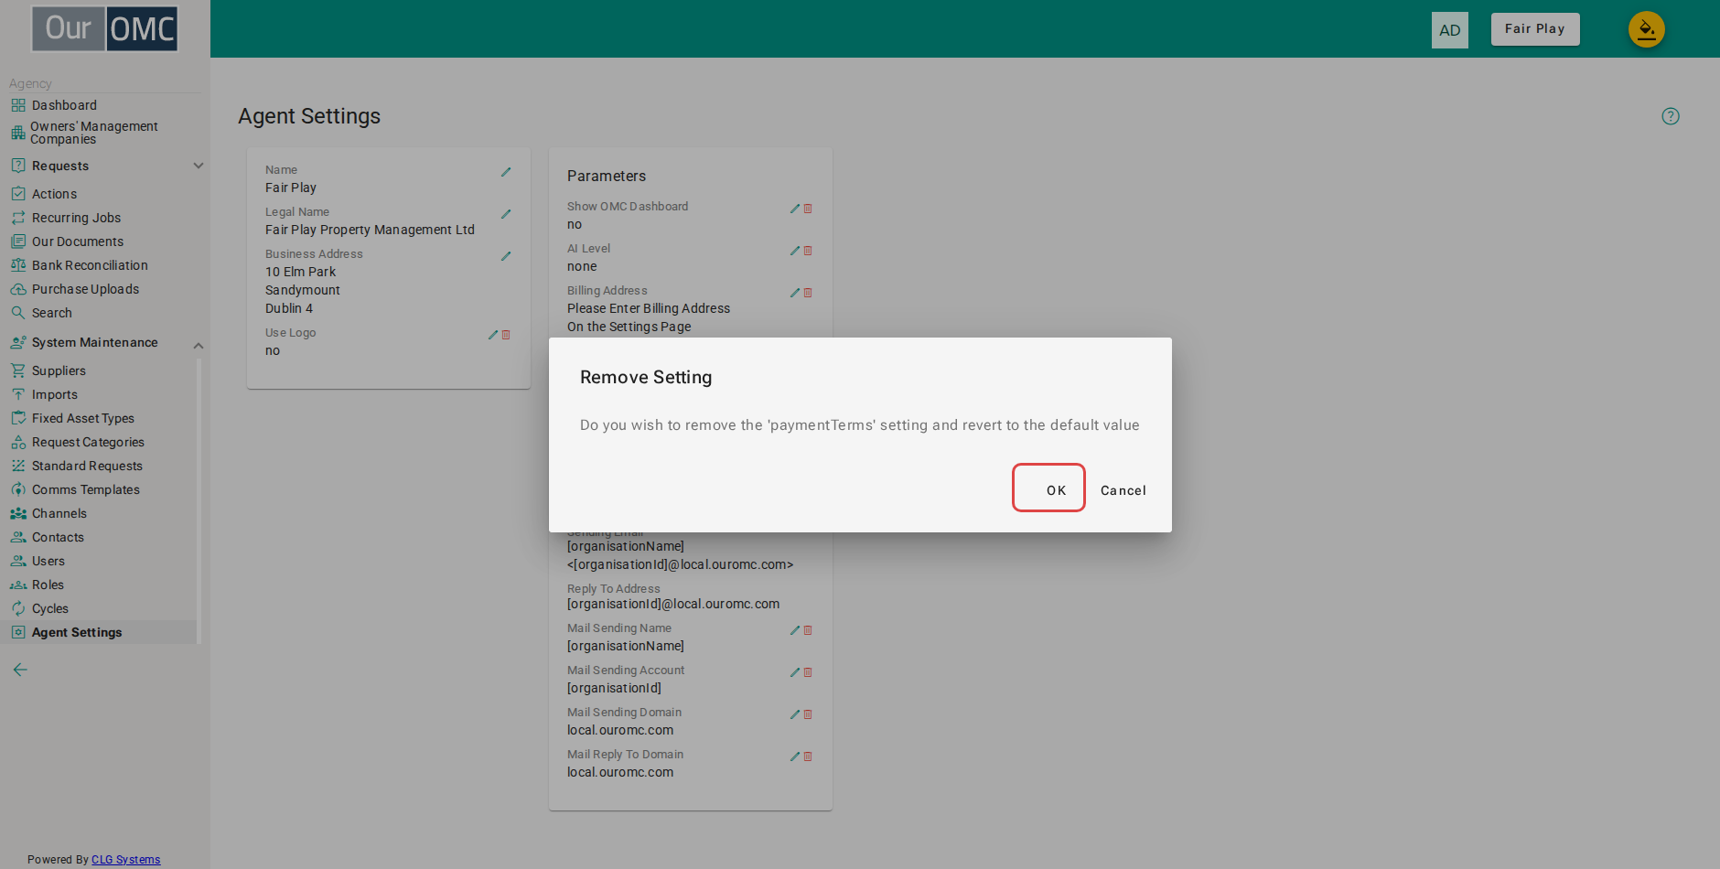Edit the Legal Name pencil icon

(506, 214)
